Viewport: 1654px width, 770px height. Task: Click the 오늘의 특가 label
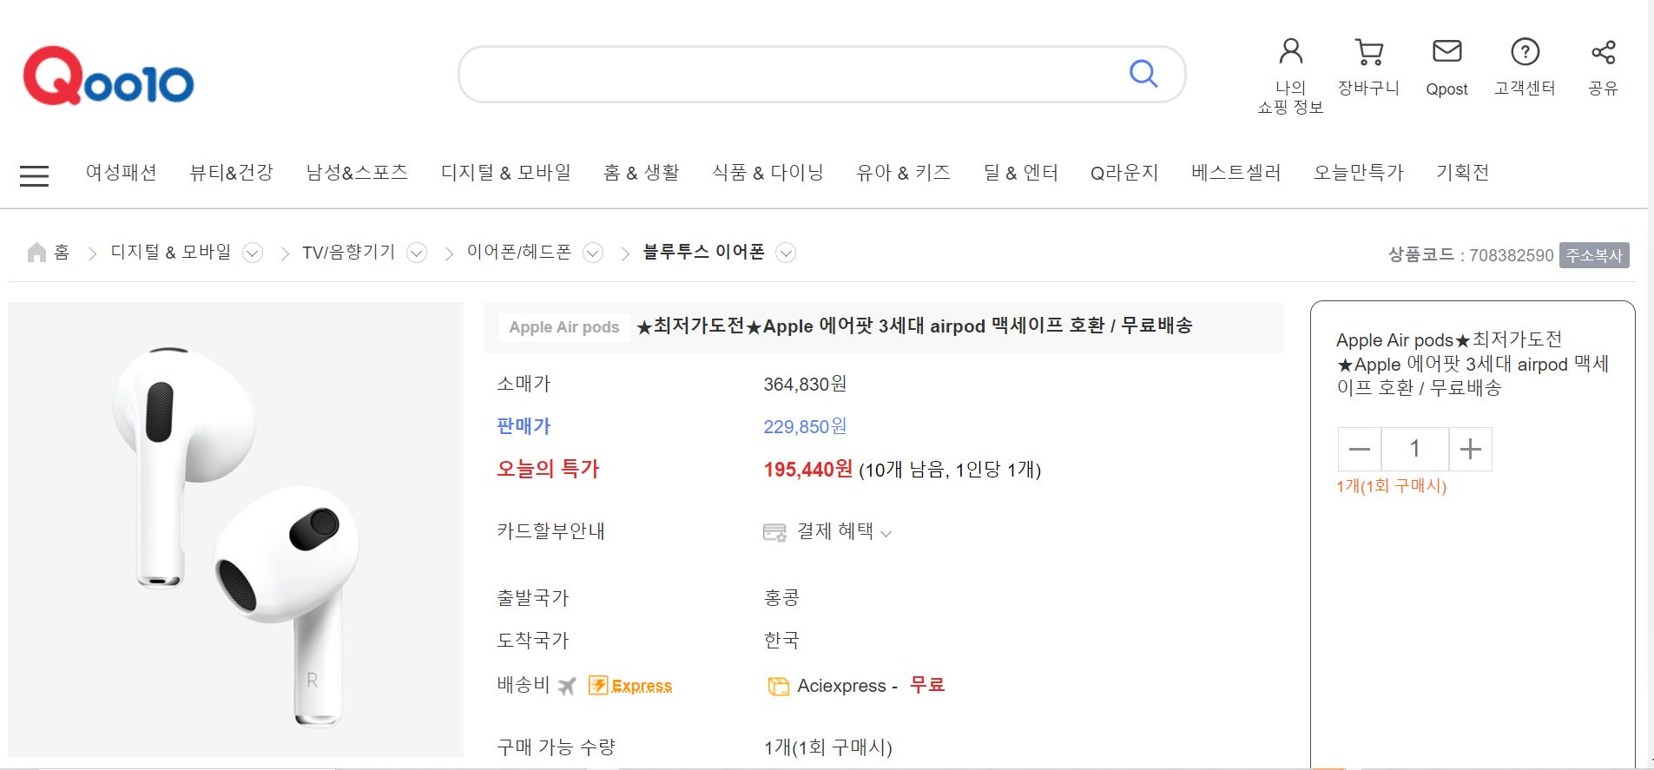pos(548,470)
